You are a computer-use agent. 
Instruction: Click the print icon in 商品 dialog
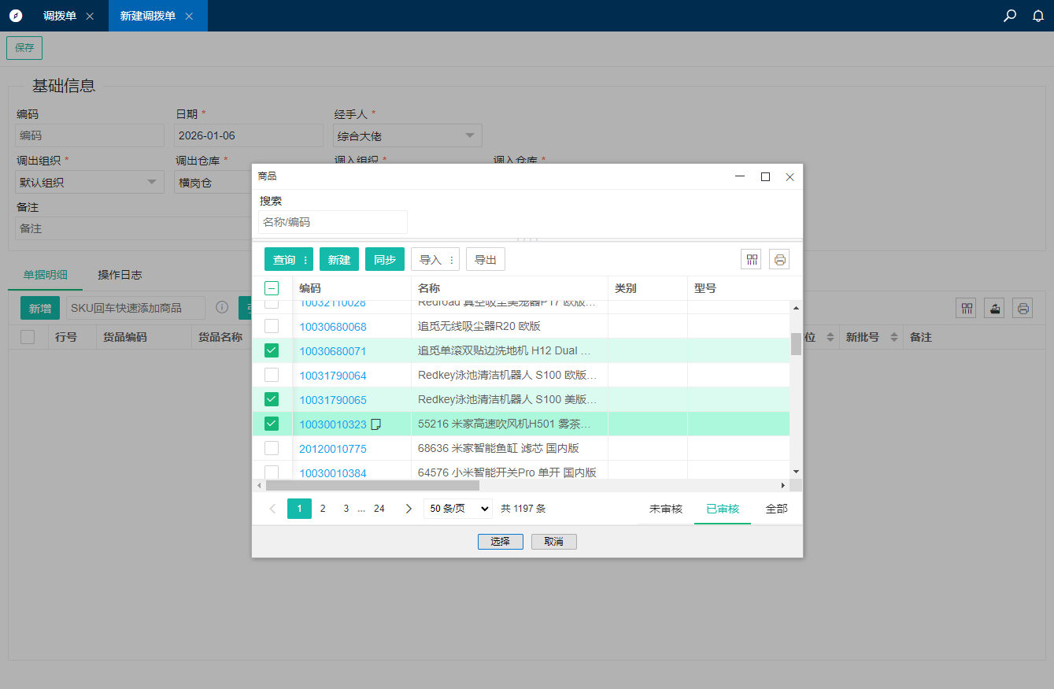pyautogui.click(x=779, y=259)
